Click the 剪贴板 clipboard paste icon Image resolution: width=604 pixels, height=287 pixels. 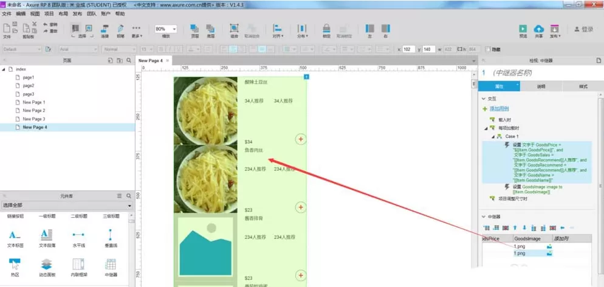pos(26,28)
